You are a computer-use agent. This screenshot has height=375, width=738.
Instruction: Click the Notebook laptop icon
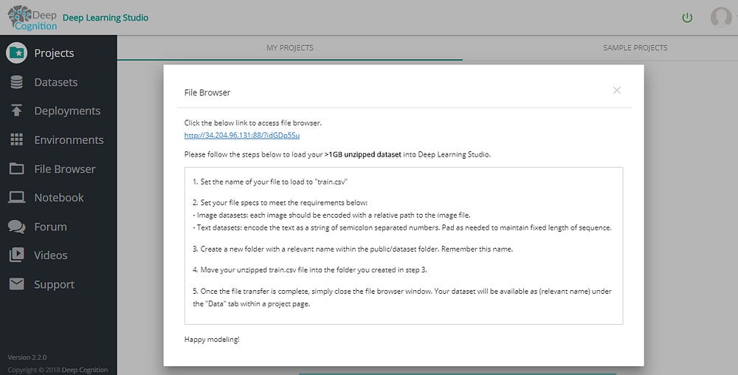click(x=16, y=198)
